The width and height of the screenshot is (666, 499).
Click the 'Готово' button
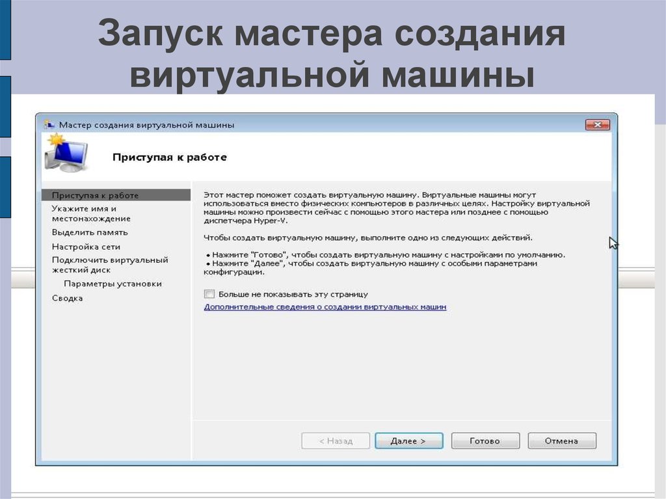tap(485, 441)
